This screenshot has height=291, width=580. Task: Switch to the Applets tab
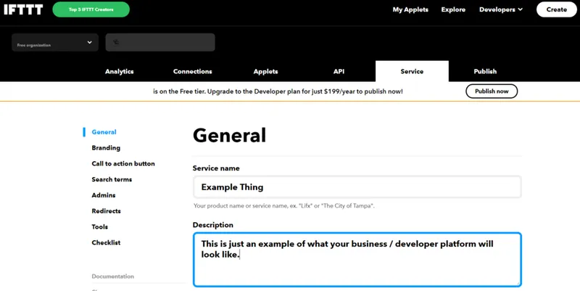tap(265, 71)
